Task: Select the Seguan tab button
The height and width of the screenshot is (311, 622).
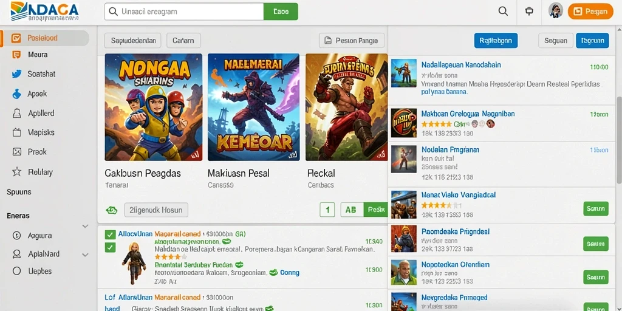Action: click(555, 41)
